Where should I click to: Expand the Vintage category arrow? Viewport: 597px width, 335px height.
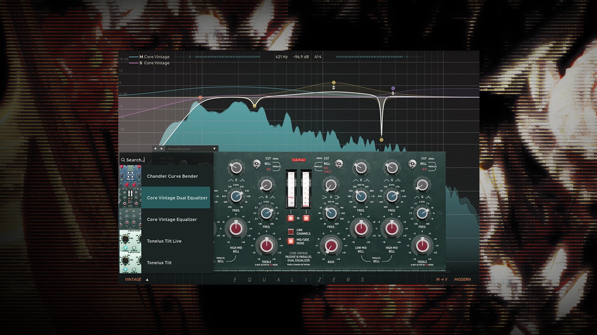[x=147, y=279]
